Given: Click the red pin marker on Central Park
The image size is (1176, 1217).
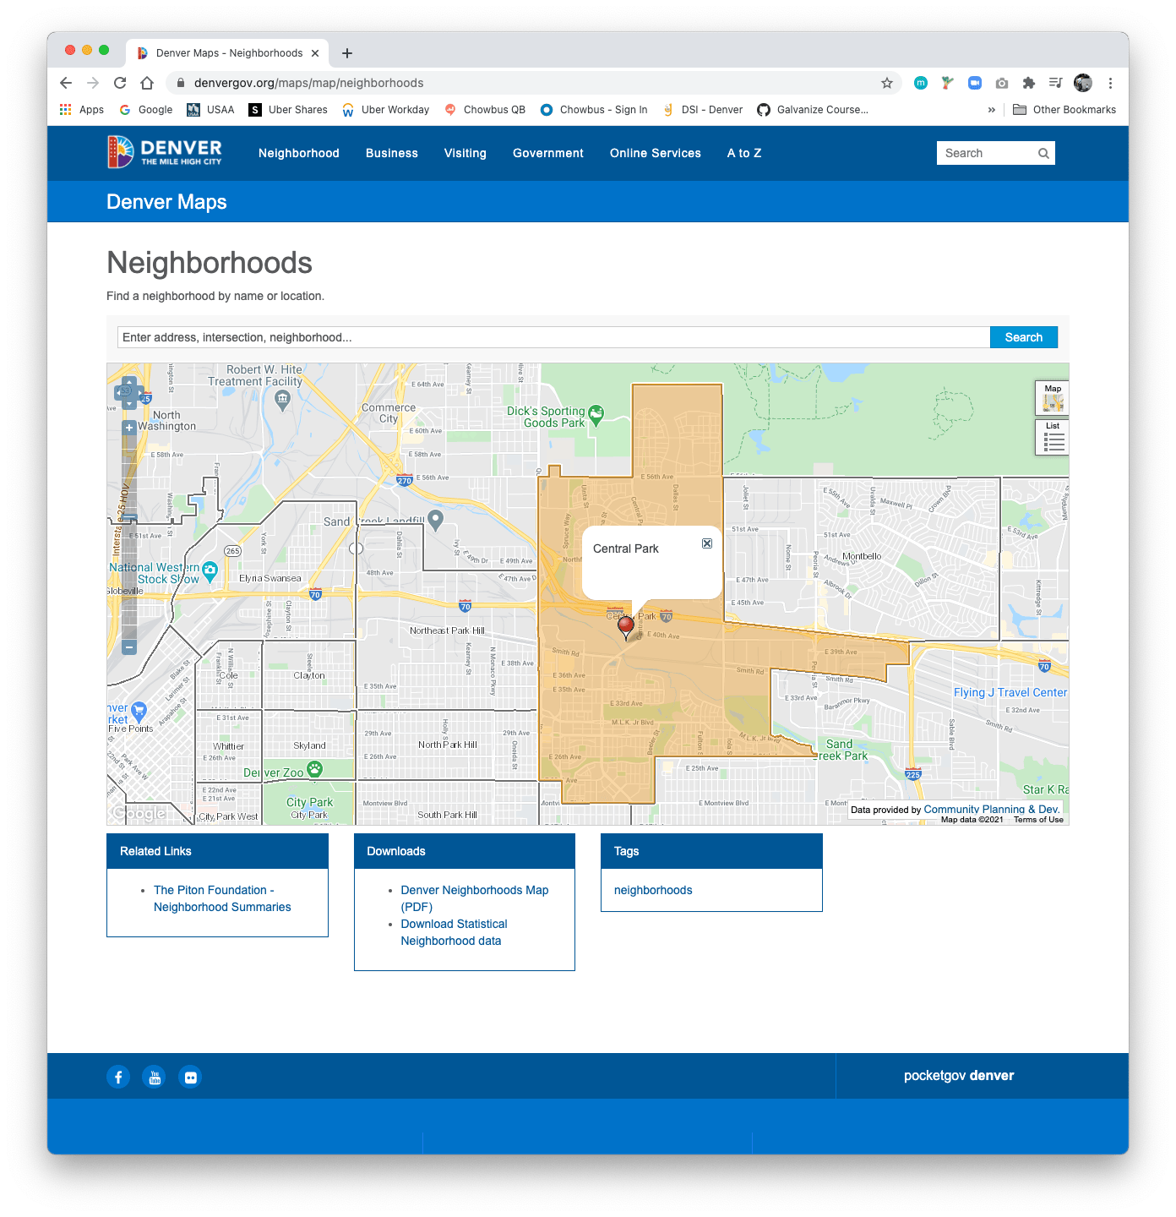Looking at the screenshot, I should [626, 627].
